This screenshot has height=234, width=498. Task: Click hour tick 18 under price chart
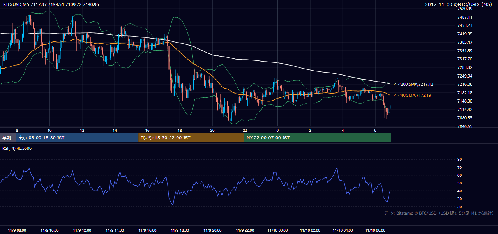tap(180, 130)
